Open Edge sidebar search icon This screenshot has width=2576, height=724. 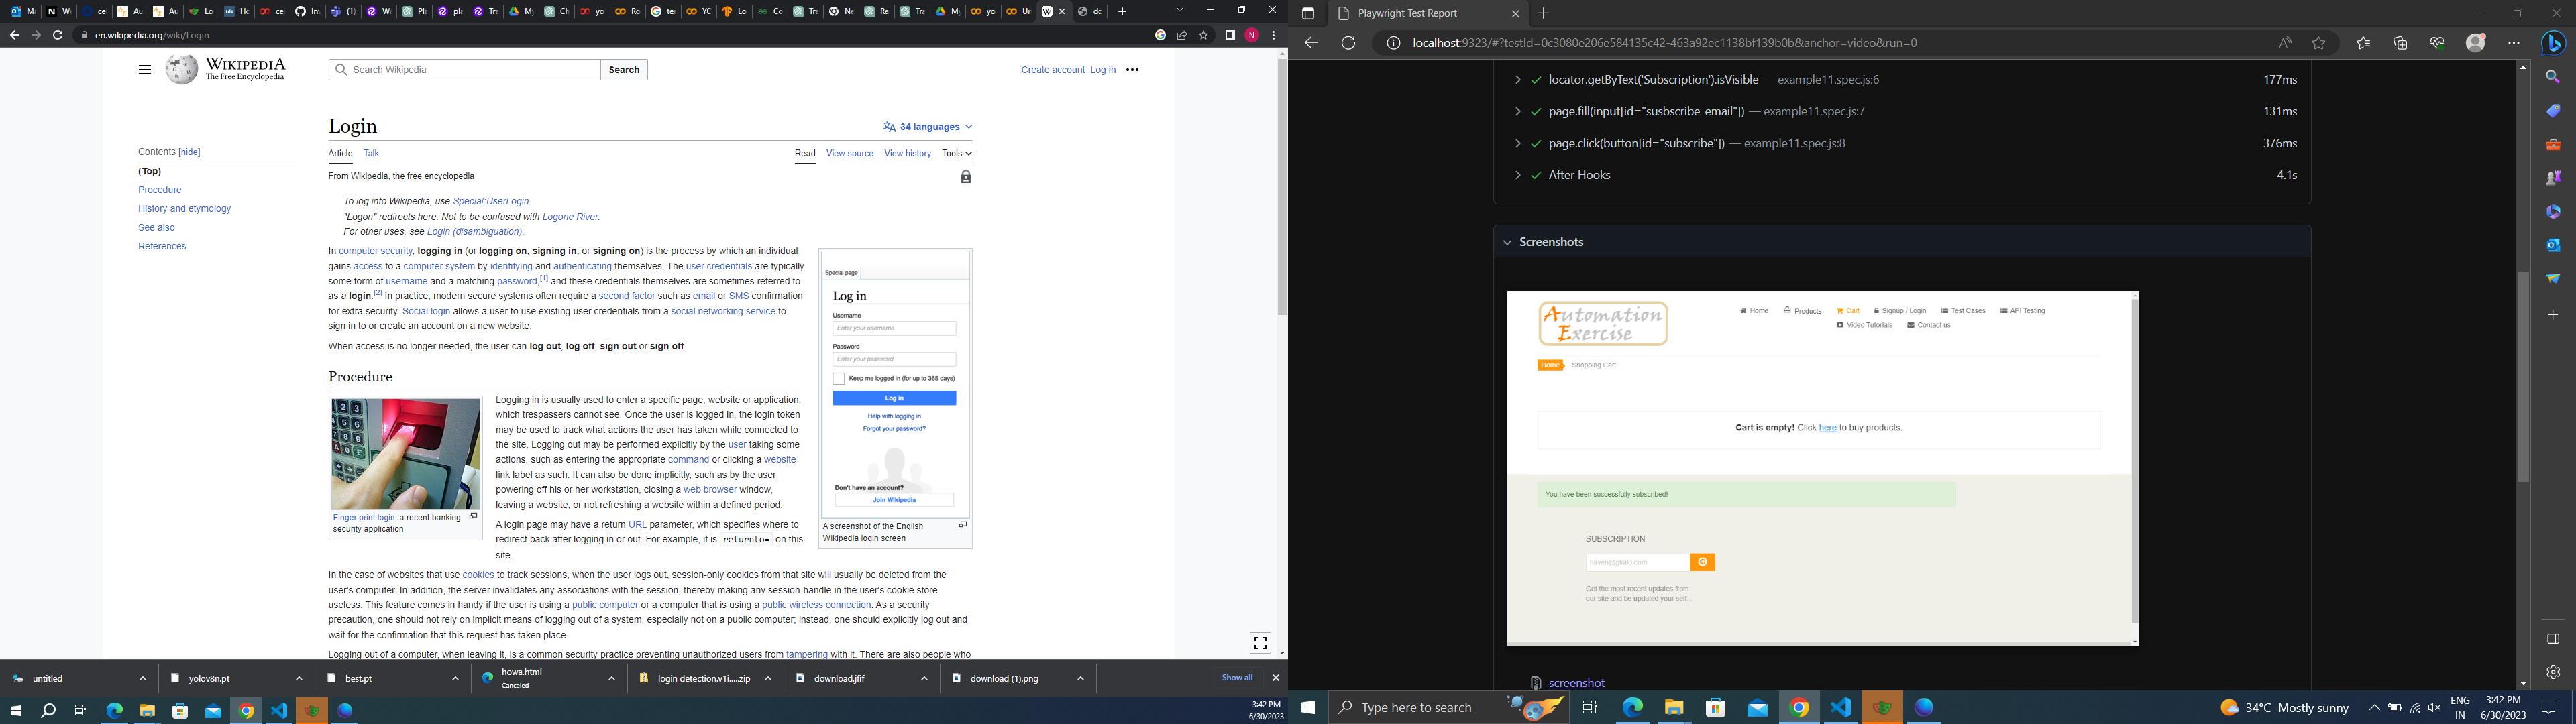click(x=2553, y=77)
